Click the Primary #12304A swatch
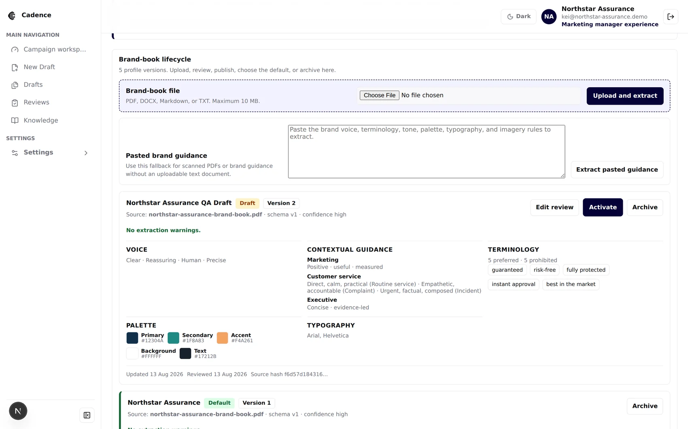The height and width of the screenshot is (429, 688). 132,338
